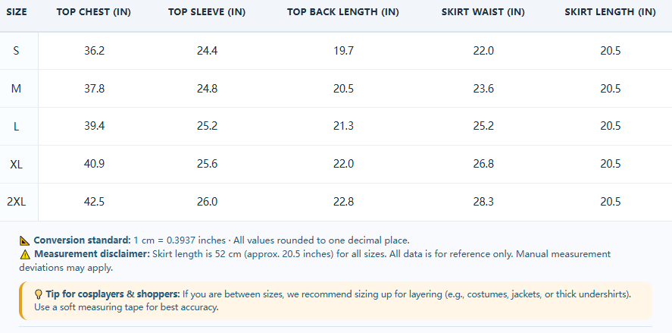Screen dimensions: 672x333
Task: Select the TOP SLEEVE (IN) column header
Action: pyautogui.click(x=207, y=12)
